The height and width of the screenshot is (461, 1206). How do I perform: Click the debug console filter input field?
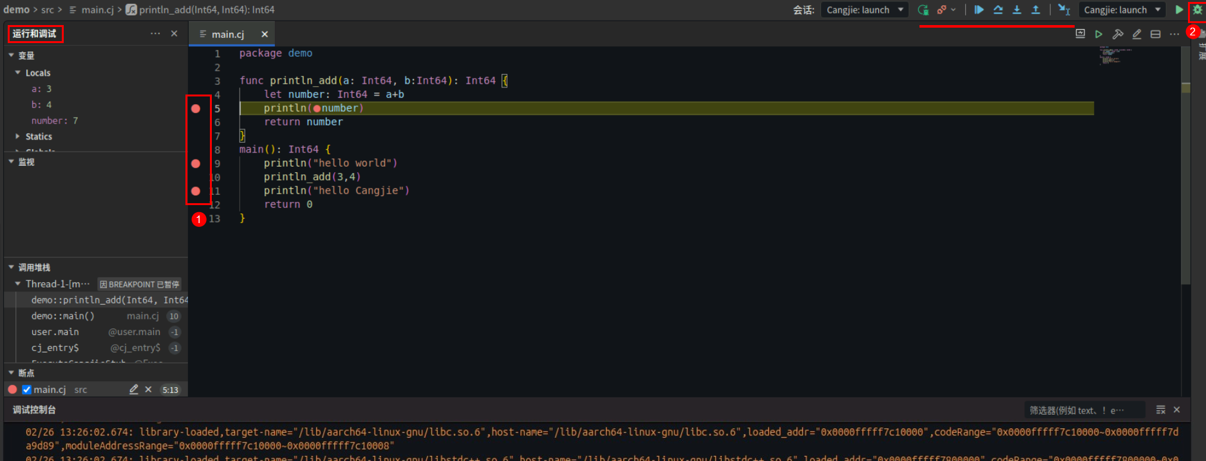pos(1083,410)
